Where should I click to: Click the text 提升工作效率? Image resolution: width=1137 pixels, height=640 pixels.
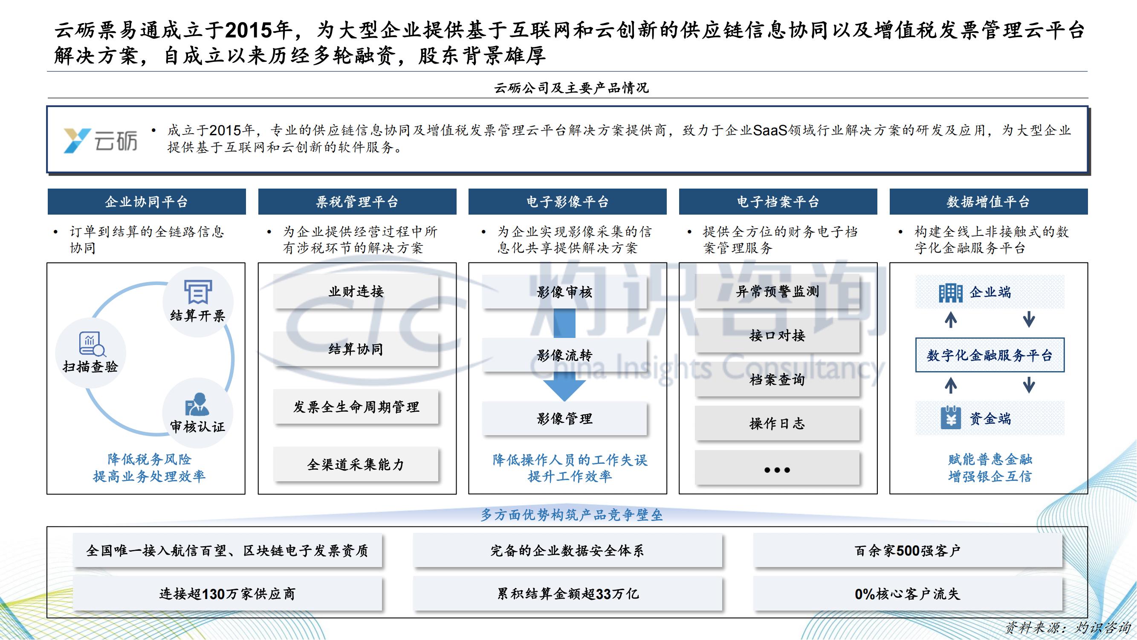570,476
